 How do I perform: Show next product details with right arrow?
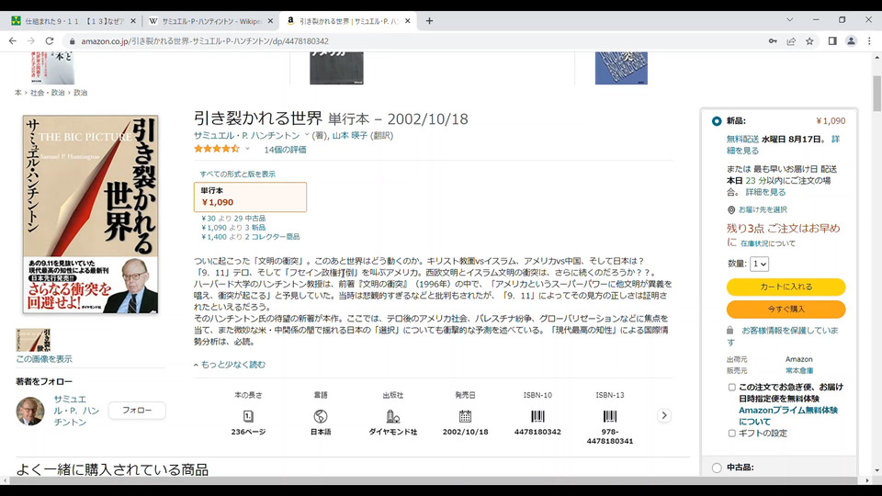pyautogui.click(x=664, y=415)
